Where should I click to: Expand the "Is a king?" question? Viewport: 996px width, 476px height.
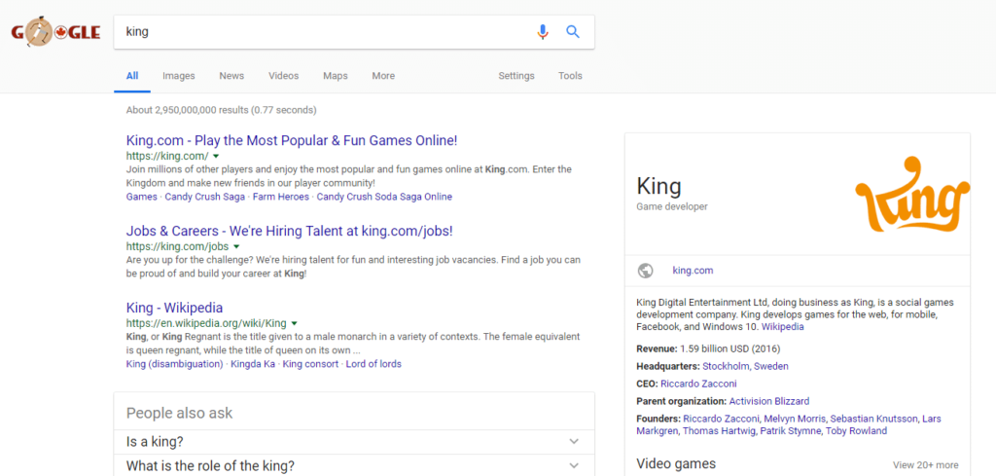pyautogui.click(x=354, y=442)
